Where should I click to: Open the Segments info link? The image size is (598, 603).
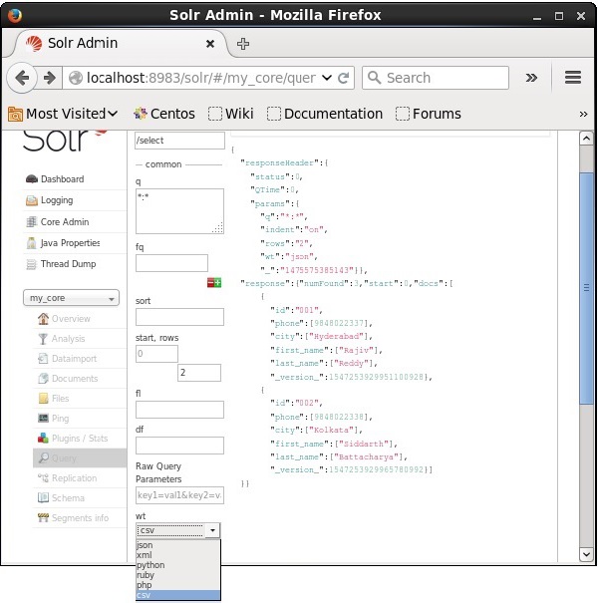coord(80,518)
